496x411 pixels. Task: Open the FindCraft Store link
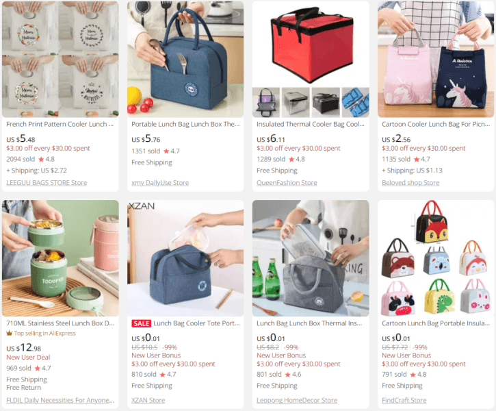[404, 400]
